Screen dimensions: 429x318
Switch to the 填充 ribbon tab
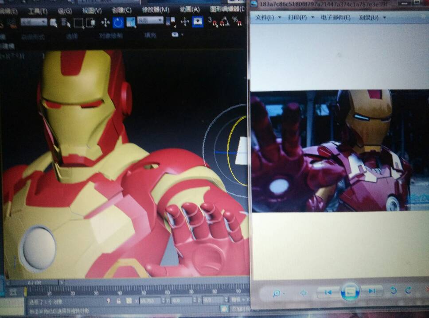tap(150, 35)
